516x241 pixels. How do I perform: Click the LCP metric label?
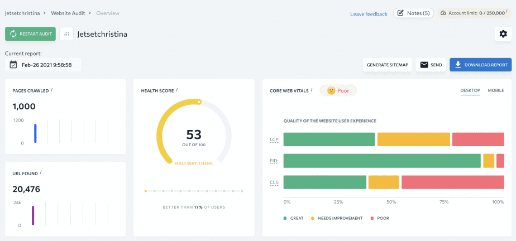pos(274,139)
